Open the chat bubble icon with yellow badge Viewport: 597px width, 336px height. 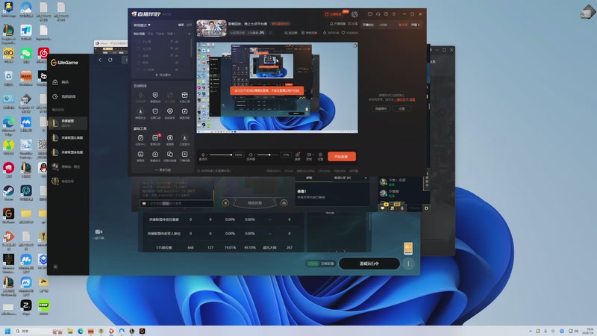[x=383, y=208]
